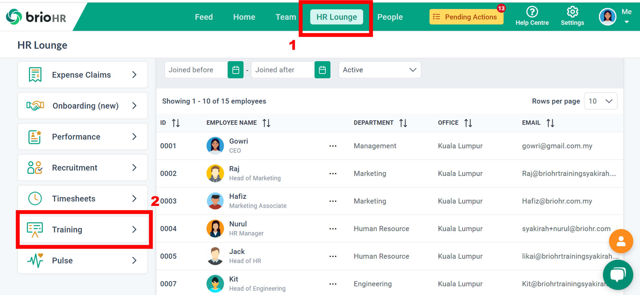Image resolution: width=640 pixels, height=295 pixels.
Task: Open the Performance module icon
Action: point(35,136)
